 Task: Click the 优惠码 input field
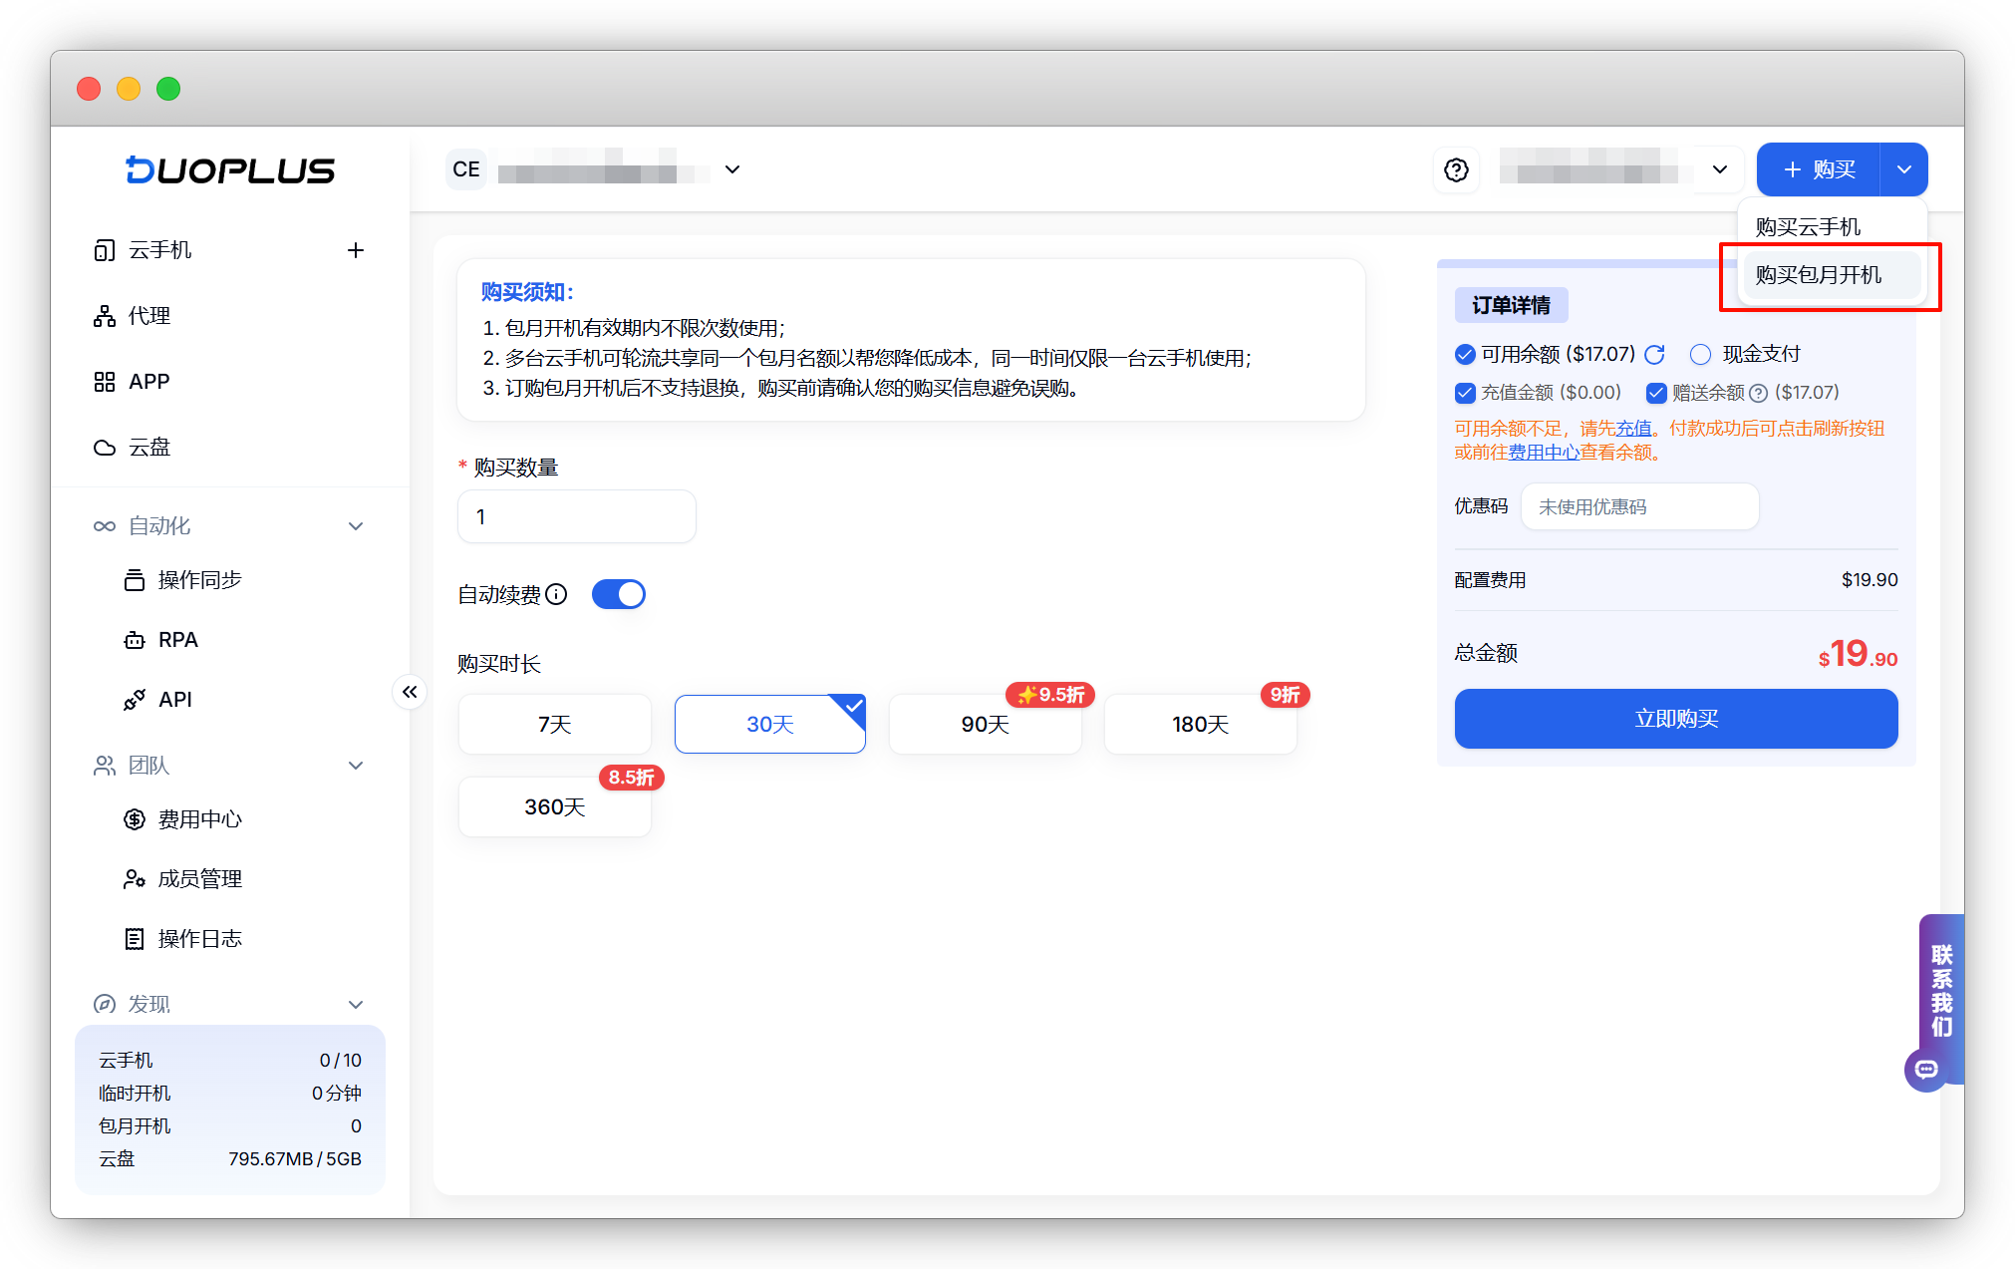click(x=1639, y=507)
